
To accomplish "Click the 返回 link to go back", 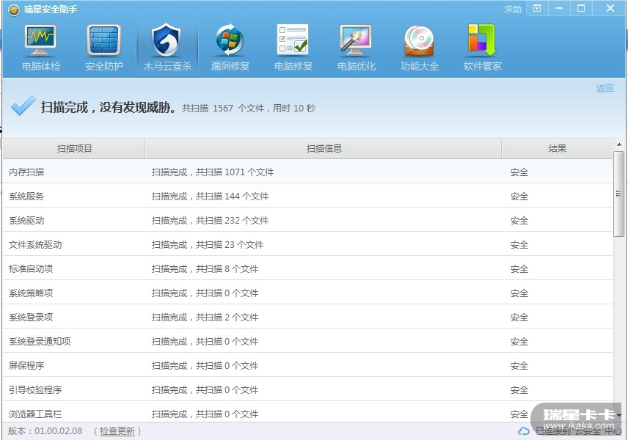I will pos(605,89).
